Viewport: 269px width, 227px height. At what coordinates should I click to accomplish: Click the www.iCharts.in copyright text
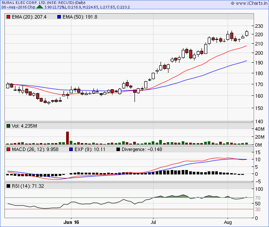tap(249, 3)
